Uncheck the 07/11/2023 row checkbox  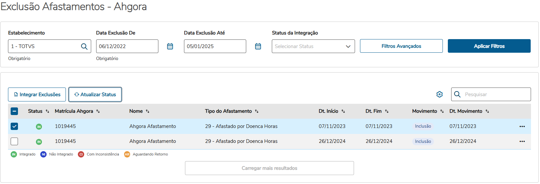pyautogui.click(x=14, y=126)
